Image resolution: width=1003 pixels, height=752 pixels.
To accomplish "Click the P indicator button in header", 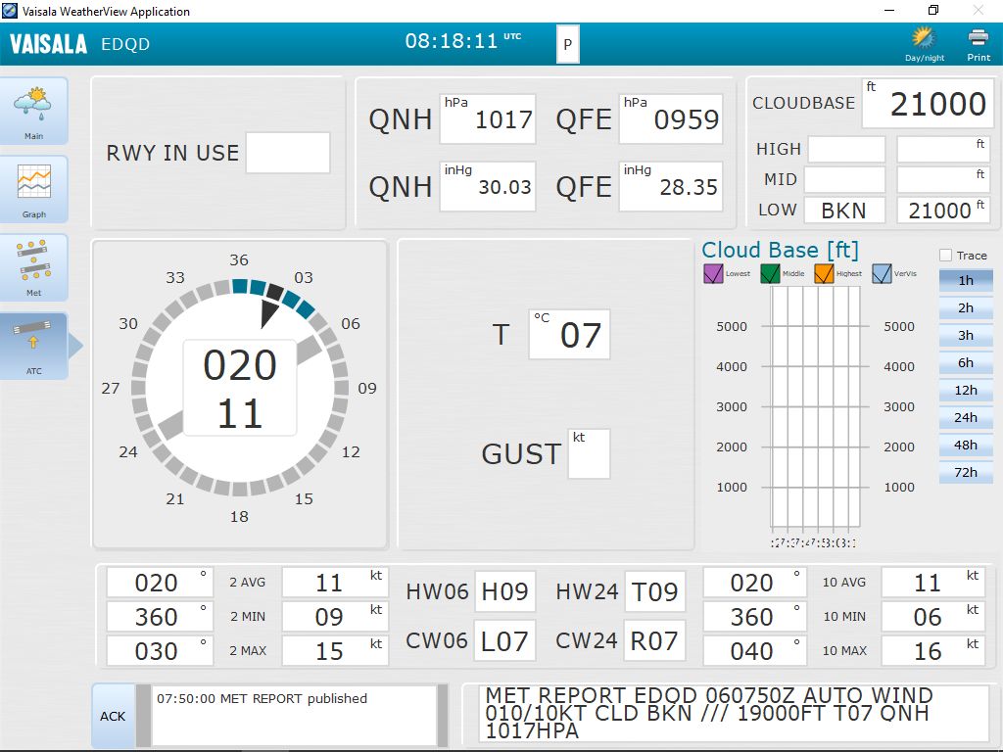I will pos(567,44).
